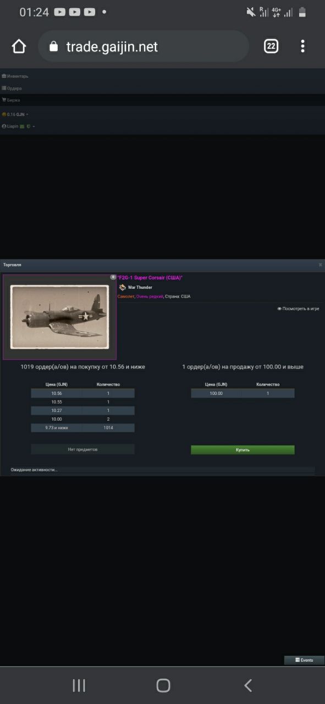Select the 10.55 buy order price cell

57,402
